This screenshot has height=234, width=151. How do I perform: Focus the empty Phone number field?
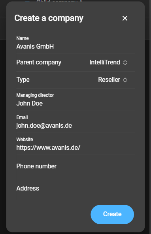[75, 166]
